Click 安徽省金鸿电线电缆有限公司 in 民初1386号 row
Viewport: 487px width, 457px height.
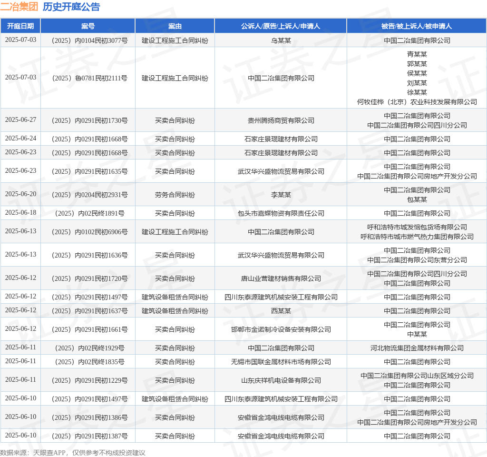tap(281, 417)
